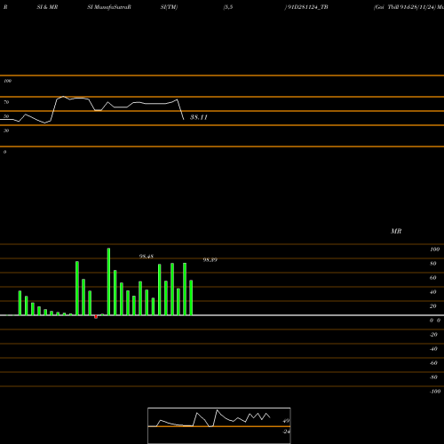Click the 60 label on MR axis
Image resolution: width=444 pixels, height=444 pixels.
tap(433, 278)
